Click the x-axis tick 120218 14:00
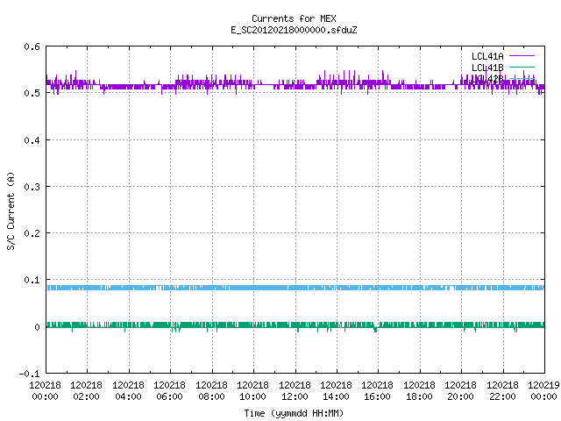The width and height of the screenshot is (561, 421). (x=336, y=390)
